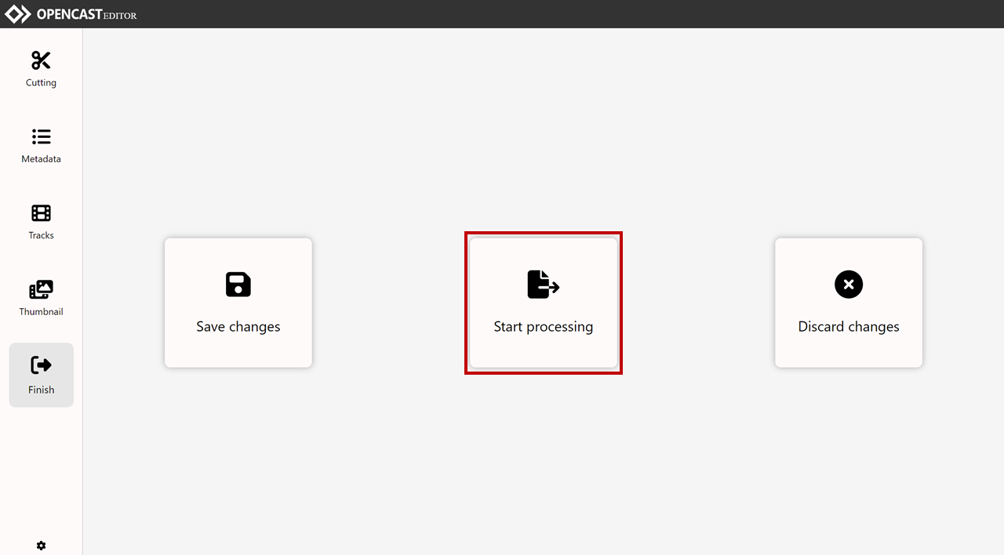
Task: Open the Metadata list icon
Action: (41, 136)
